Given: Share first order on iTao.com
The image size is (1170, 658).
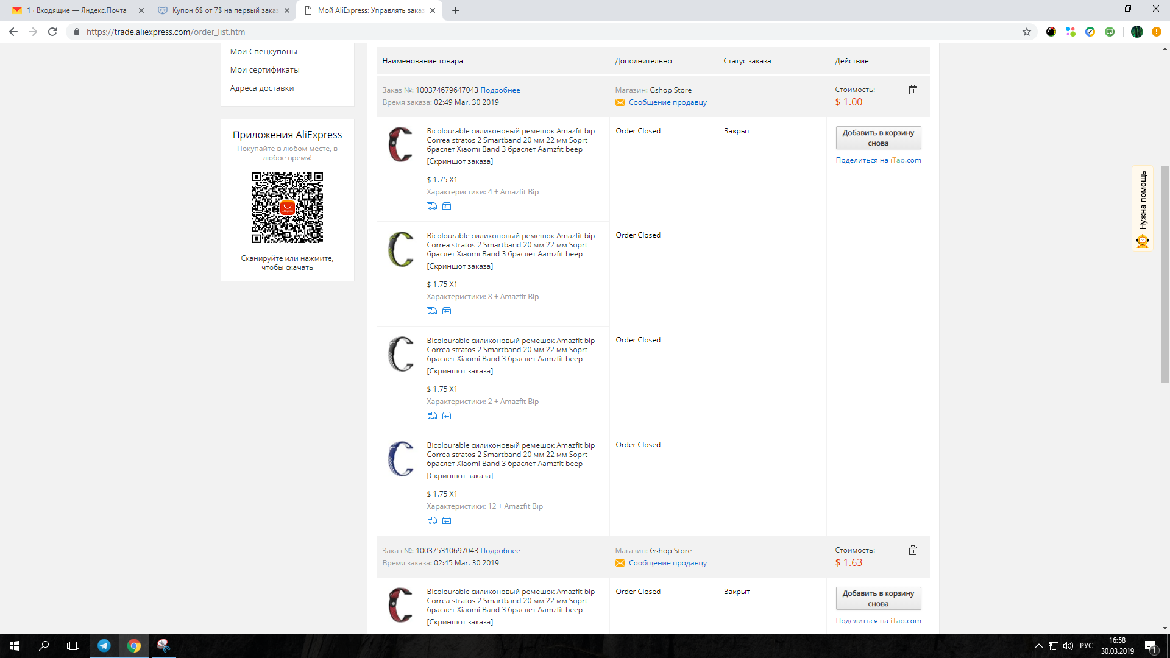Looking at the screenshot, I should [878, 160].
